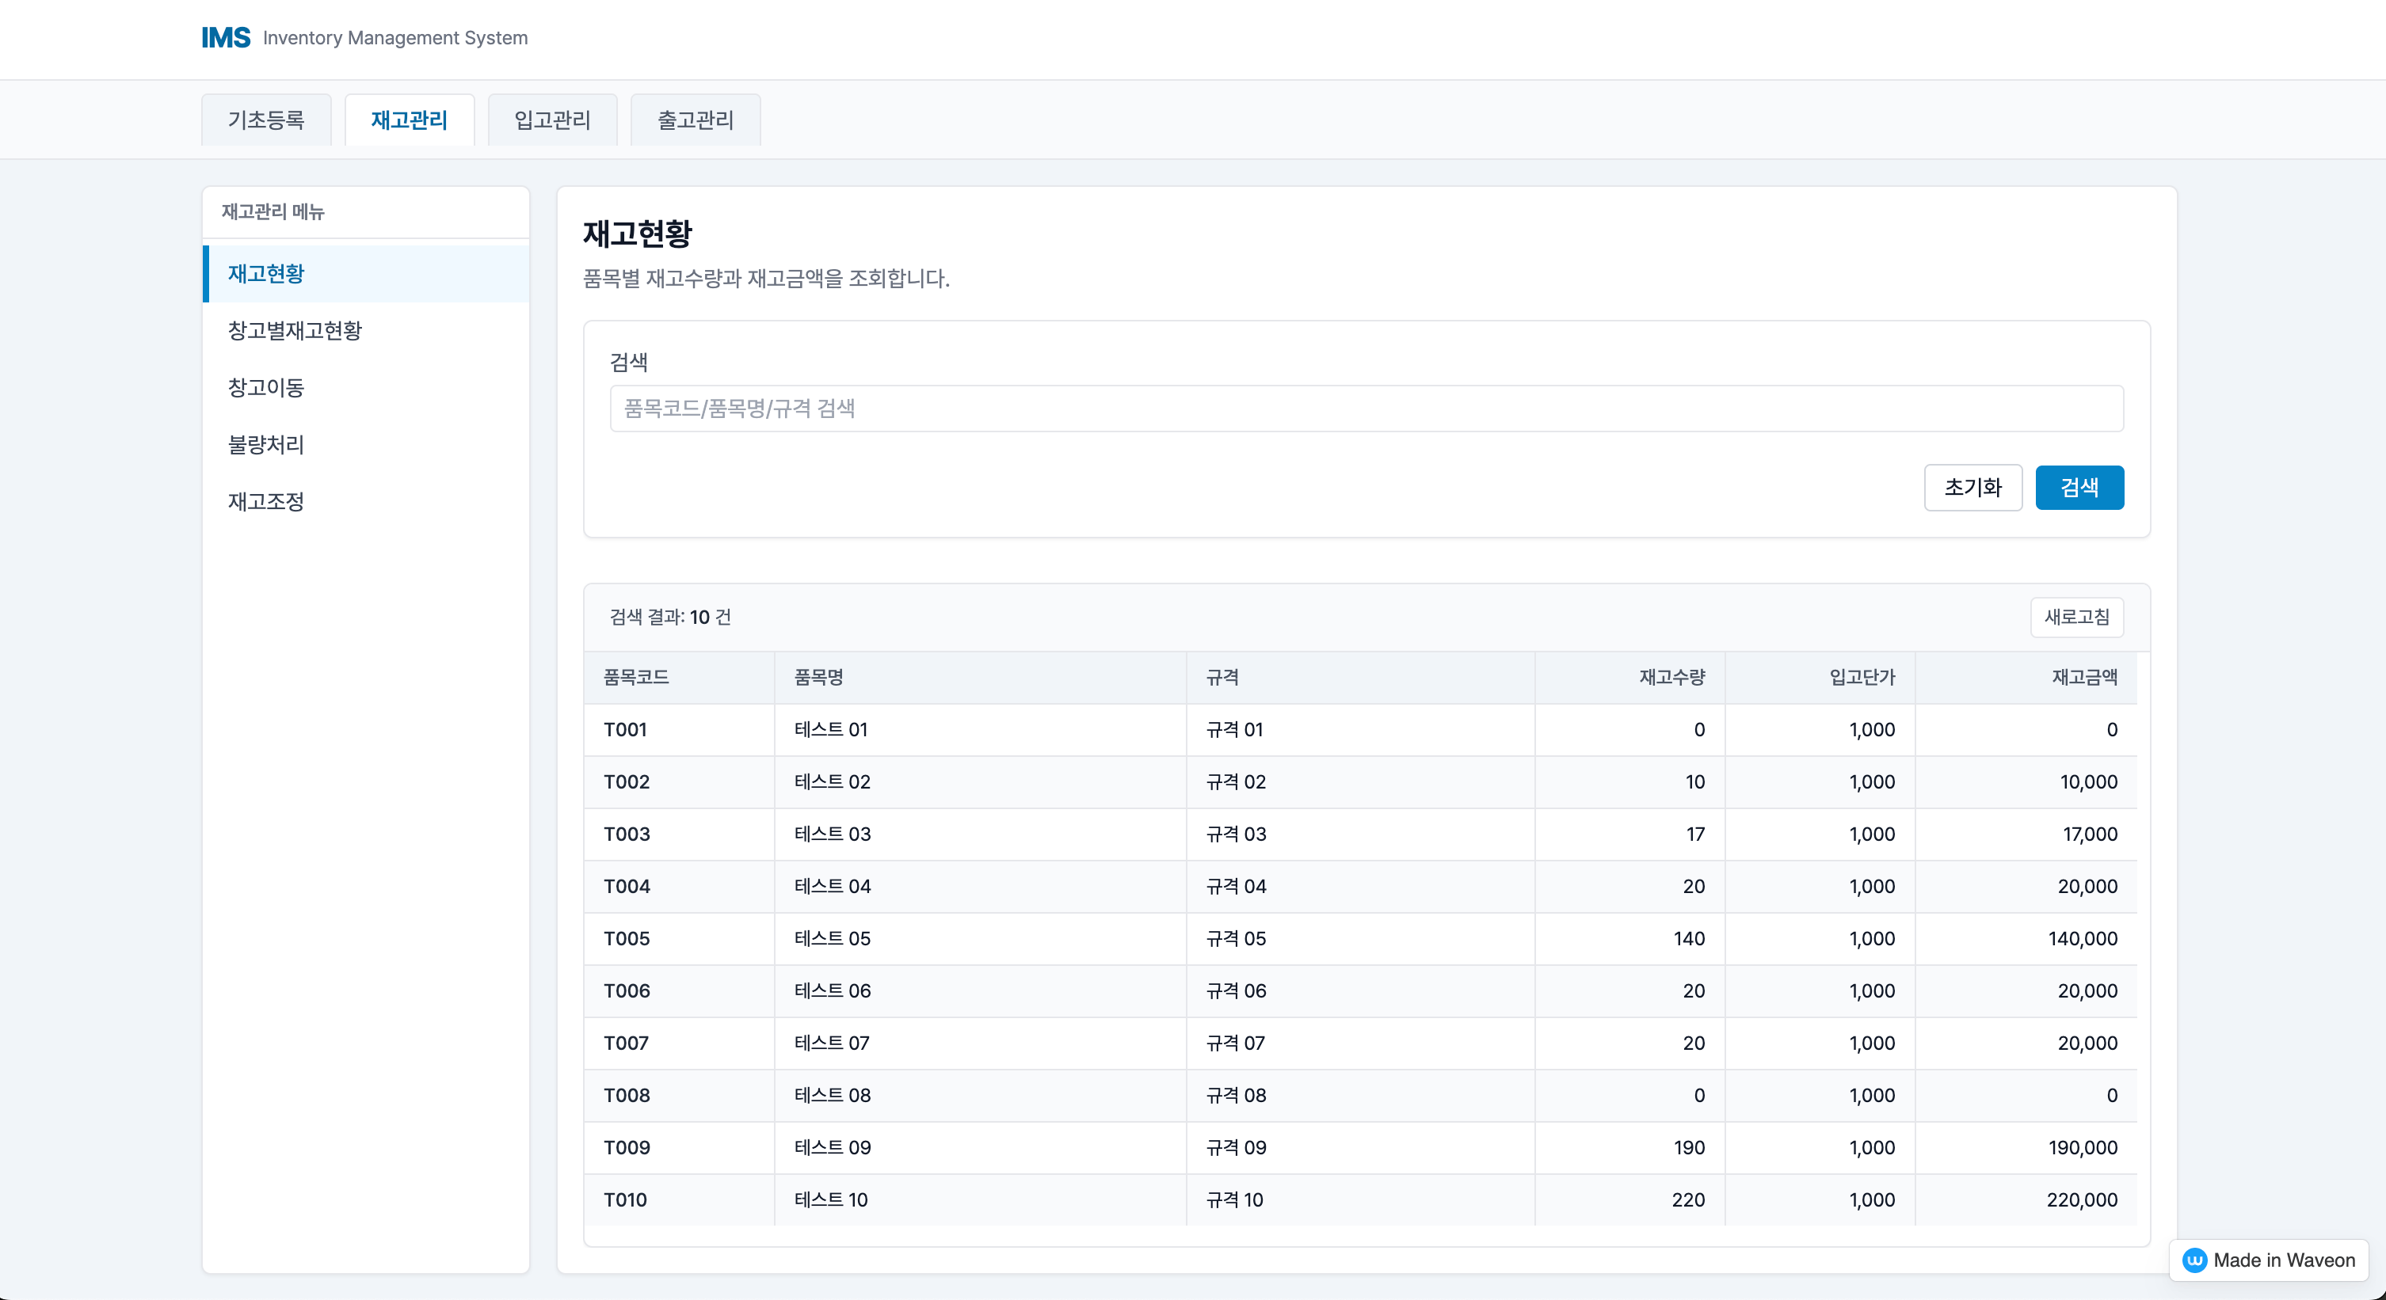Click the 220,000 stock amount cell
Screen dimensions: 2386x1300
point(2081,1200)
